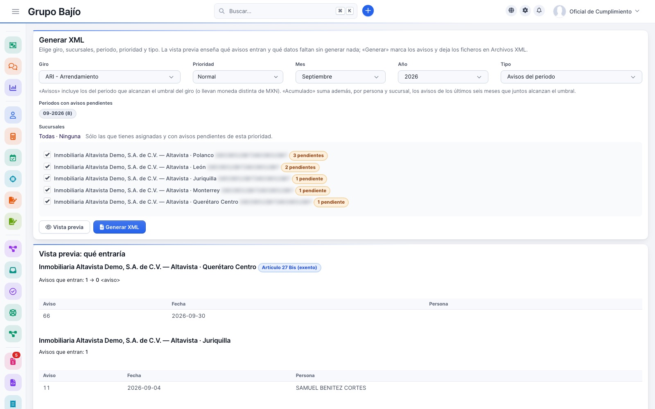This screenshot has height=409, width=655.
Task: Click the Generar XML button
Action: (120, 227)
